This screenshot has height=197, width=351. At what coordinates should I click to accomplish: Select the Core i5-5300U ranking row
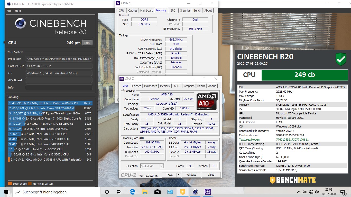(50, 154)
